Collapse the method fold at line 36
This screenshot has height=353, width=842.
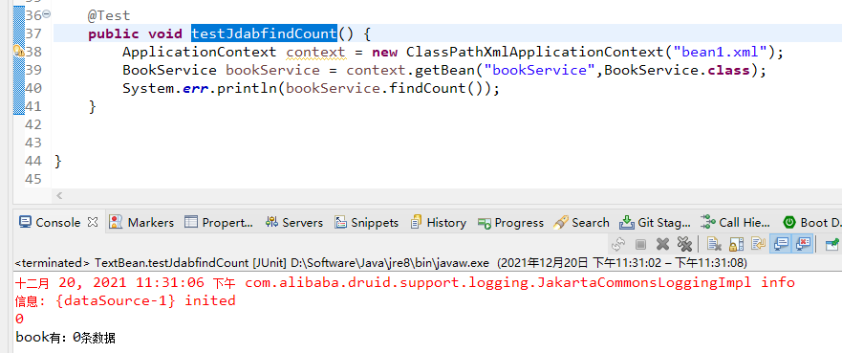(46, 14)
